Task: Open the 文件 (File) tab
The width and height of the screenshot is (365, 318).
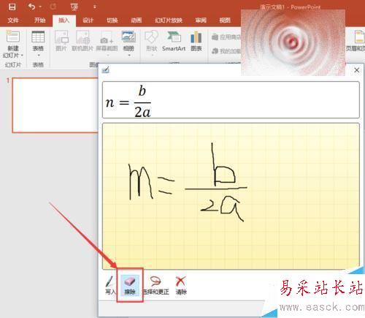Action: pyautogui.click(x=13, y=20)
